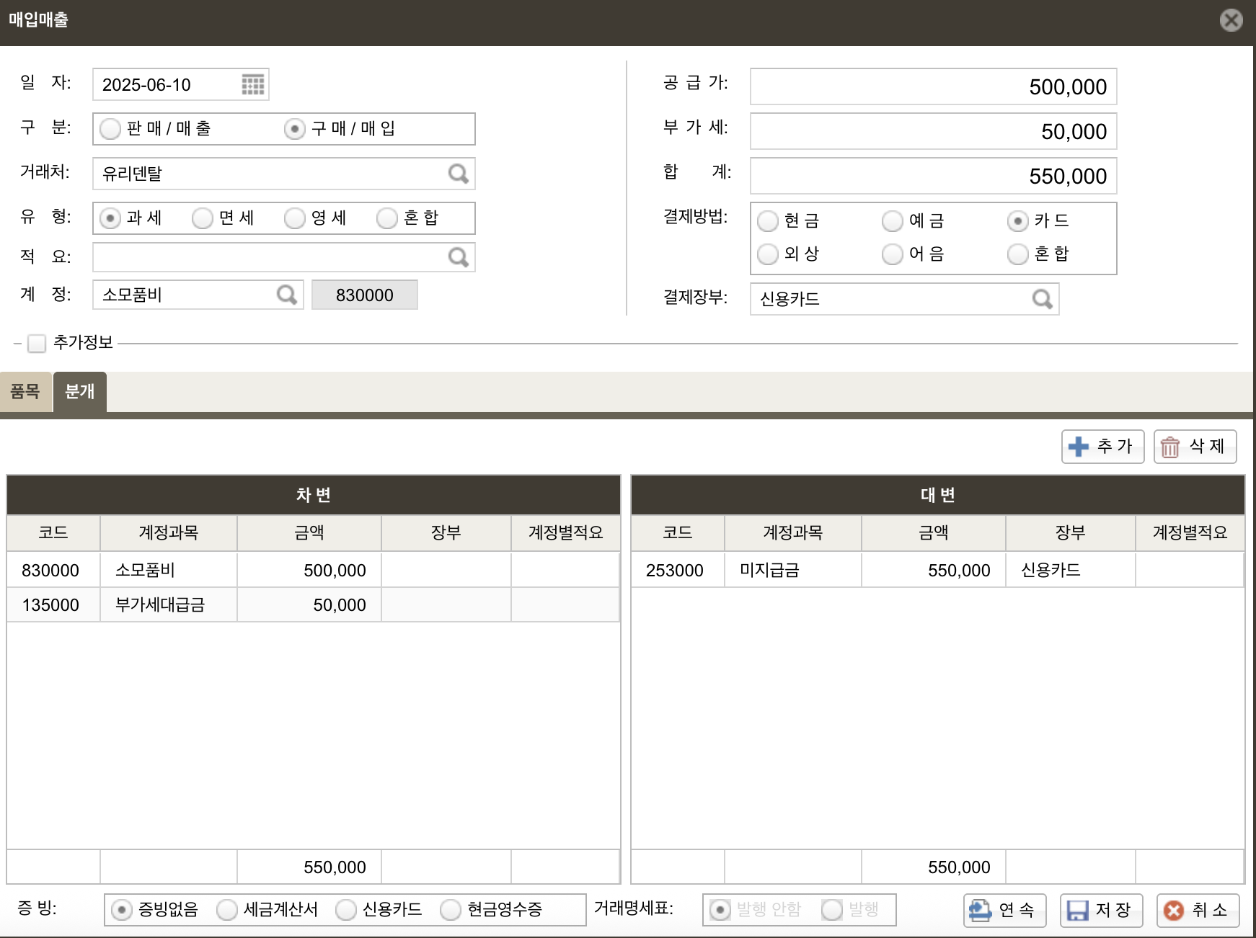1256x938 pixels.
Task: Select 발행 for 거래명세표
Action: click(x=832, y=910)
